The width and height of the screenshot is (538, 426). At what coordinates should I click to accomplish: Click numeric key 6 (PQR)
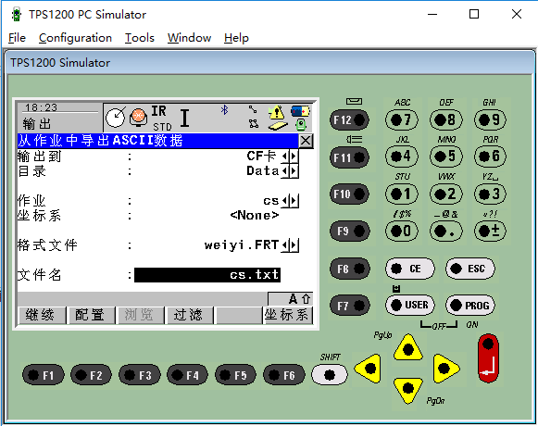tap(490, 157)
